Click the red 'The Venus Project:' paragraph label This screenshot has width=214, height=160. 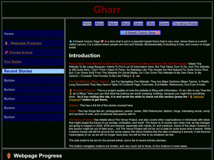pyautogui.click(x=81, y=120)
